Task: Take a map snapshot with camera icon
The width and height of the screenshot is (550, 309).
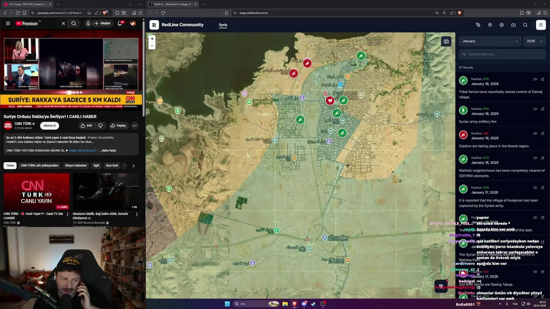Action: tap(513, 25)
